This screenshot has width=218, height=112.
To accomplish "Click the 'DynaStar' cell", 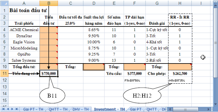I will click(x=24, y=36).
